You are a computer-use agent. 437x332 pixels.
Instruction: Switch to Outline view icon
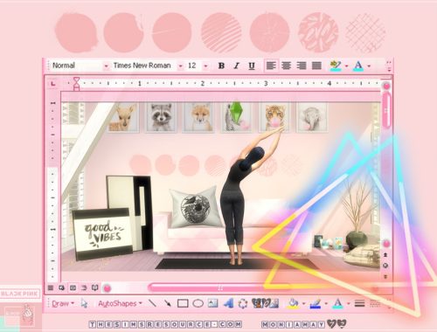click(84, 287)
